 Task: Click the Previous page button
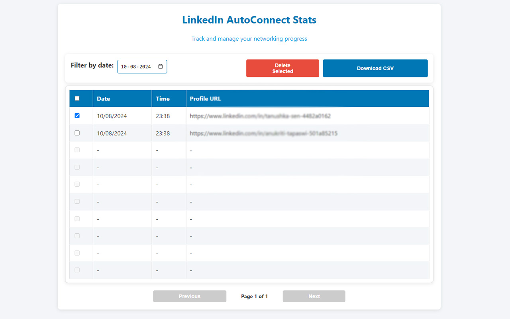pyautogui.click(x=190, y=296)
